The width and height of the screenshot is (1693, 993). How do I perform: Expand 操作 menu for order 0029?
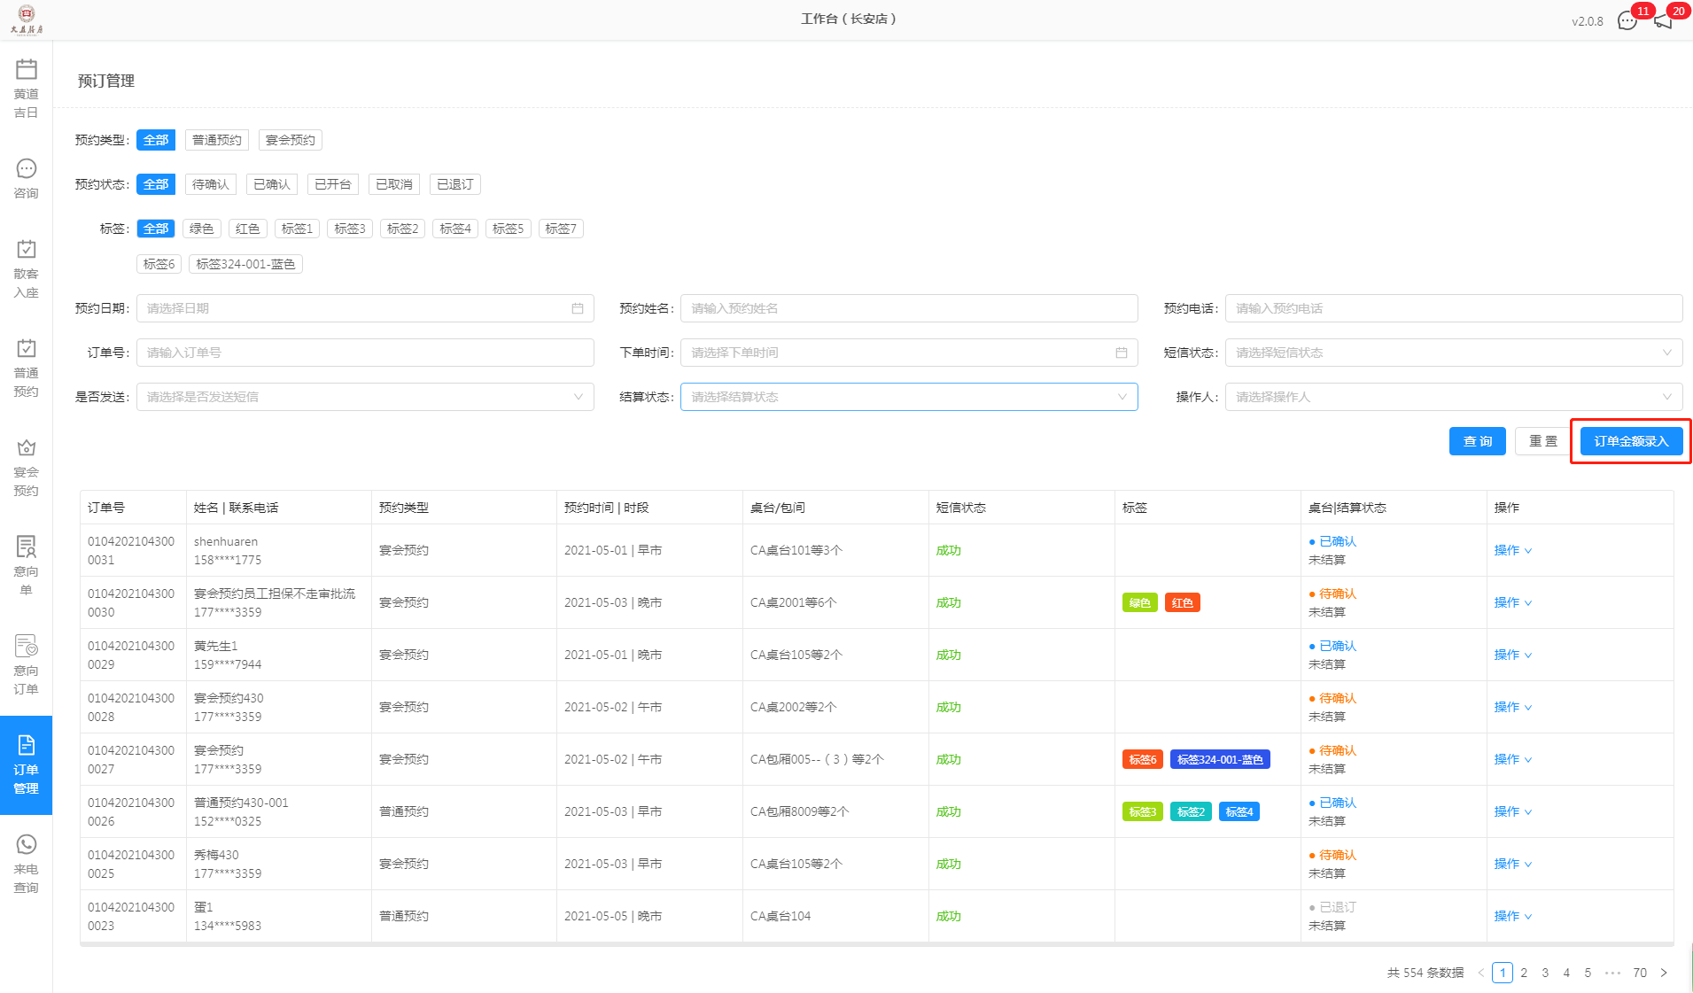(x=1513, y=655)
